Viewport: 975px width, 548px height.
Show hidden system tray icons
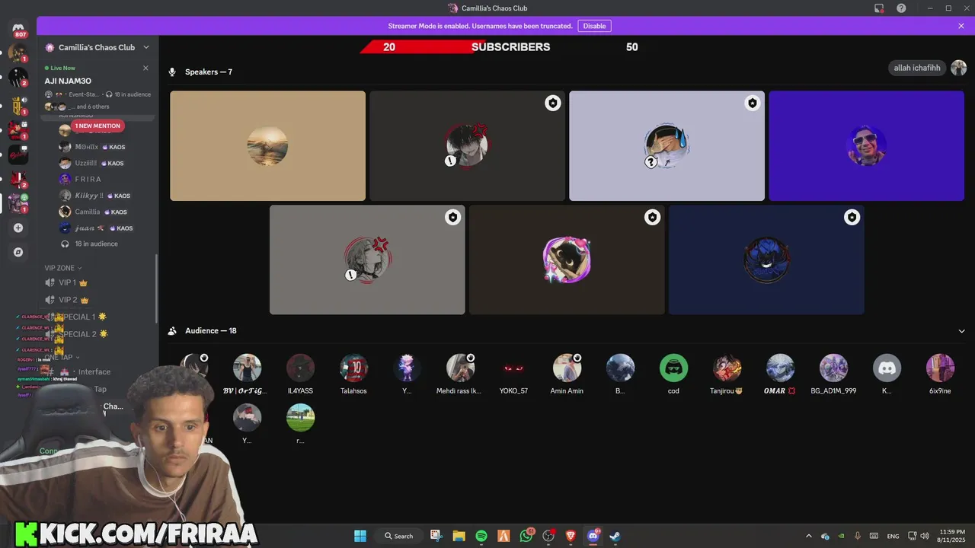tap(809, 536)
